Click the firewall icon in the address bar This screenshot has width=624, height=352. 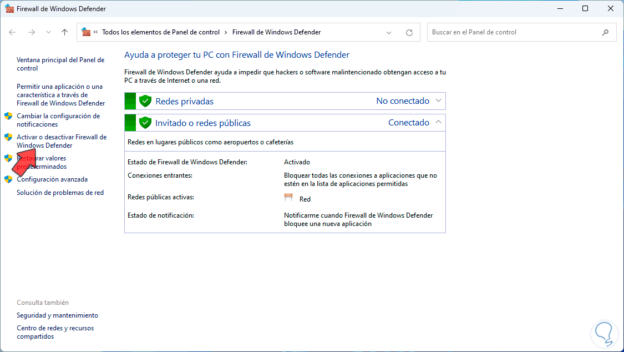[x=86, y=32]
